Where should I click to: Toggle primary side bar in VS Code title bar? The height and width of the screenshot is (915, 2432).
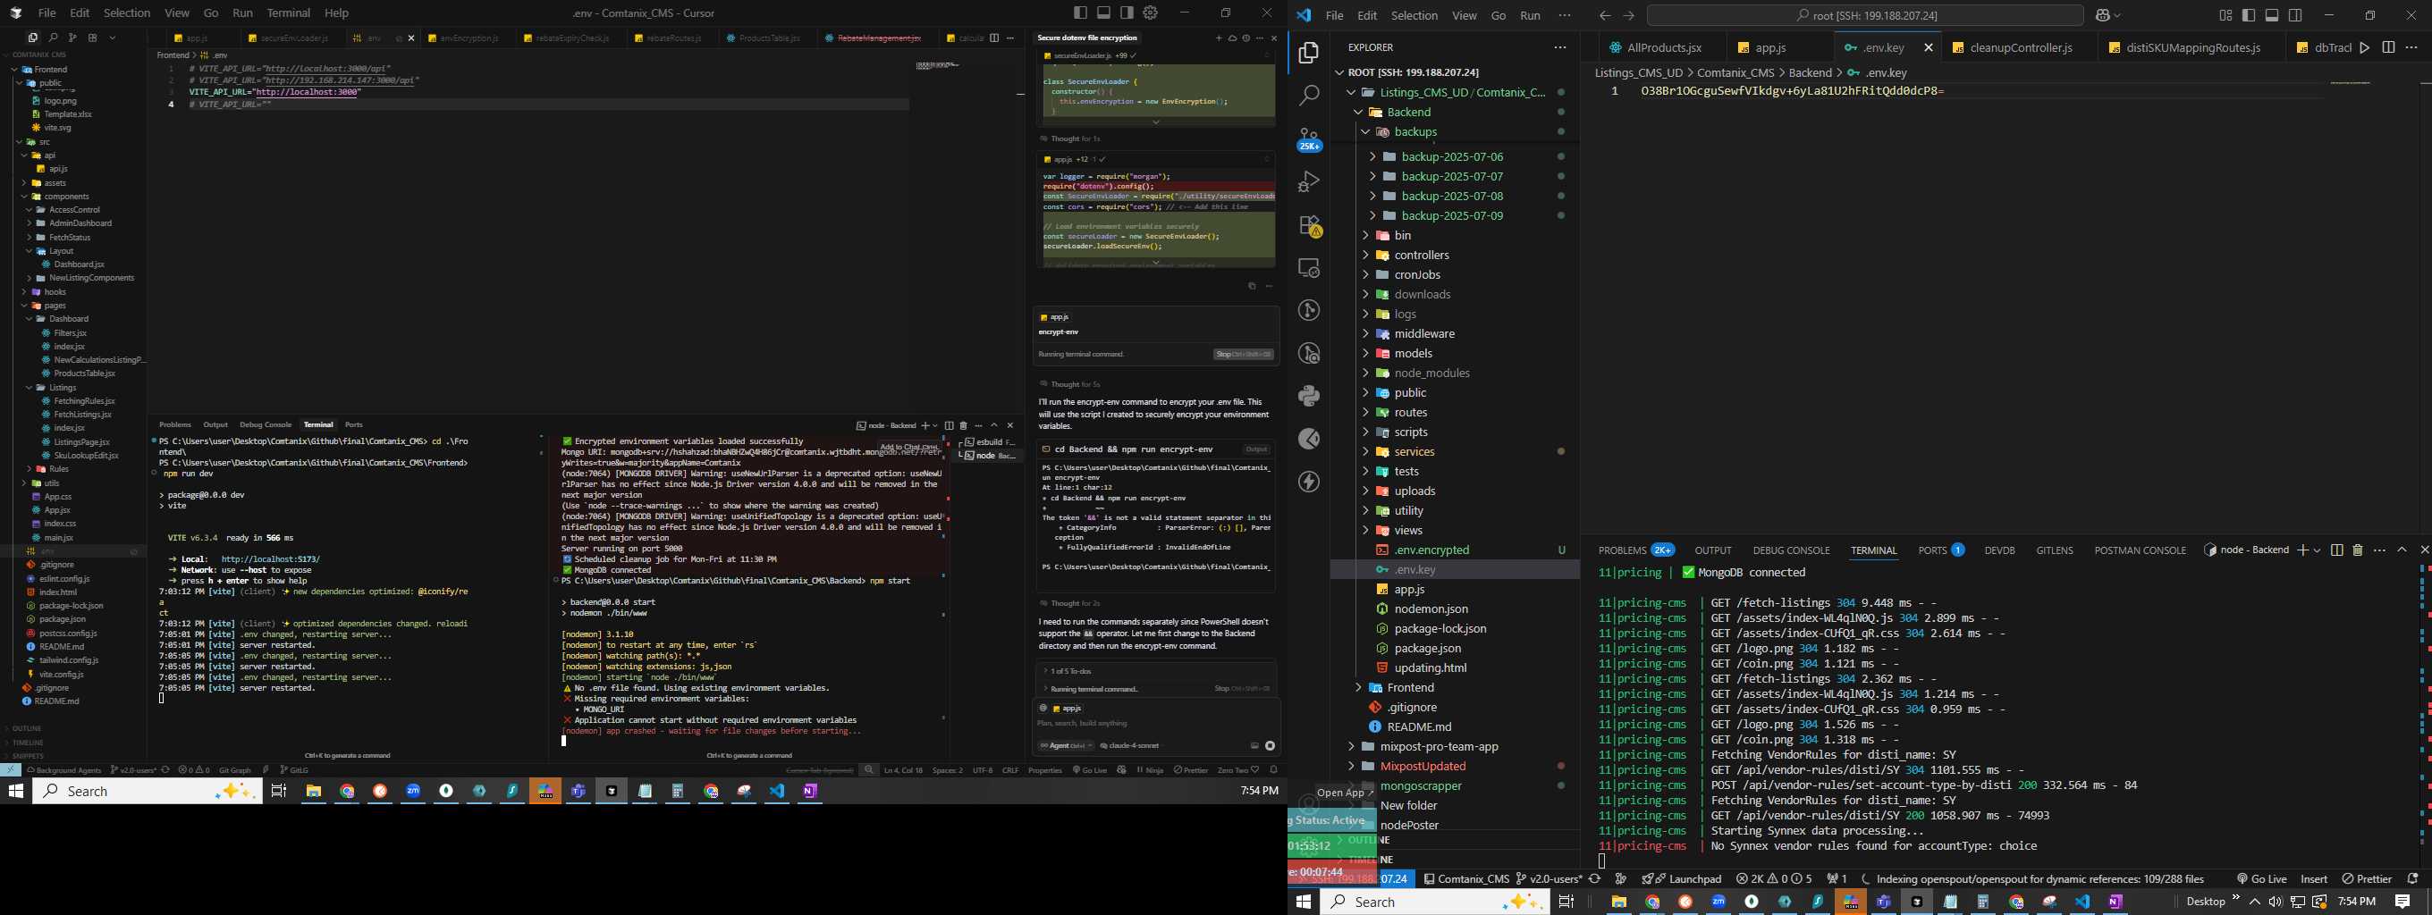pyautogui.click(x=2248, y=15)
